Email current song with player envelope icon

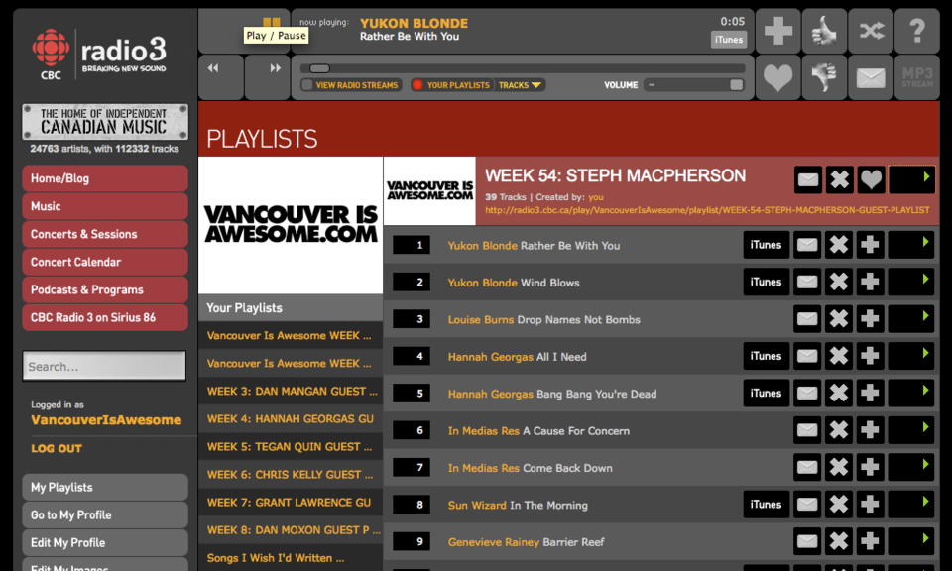(x=871, y=77)
